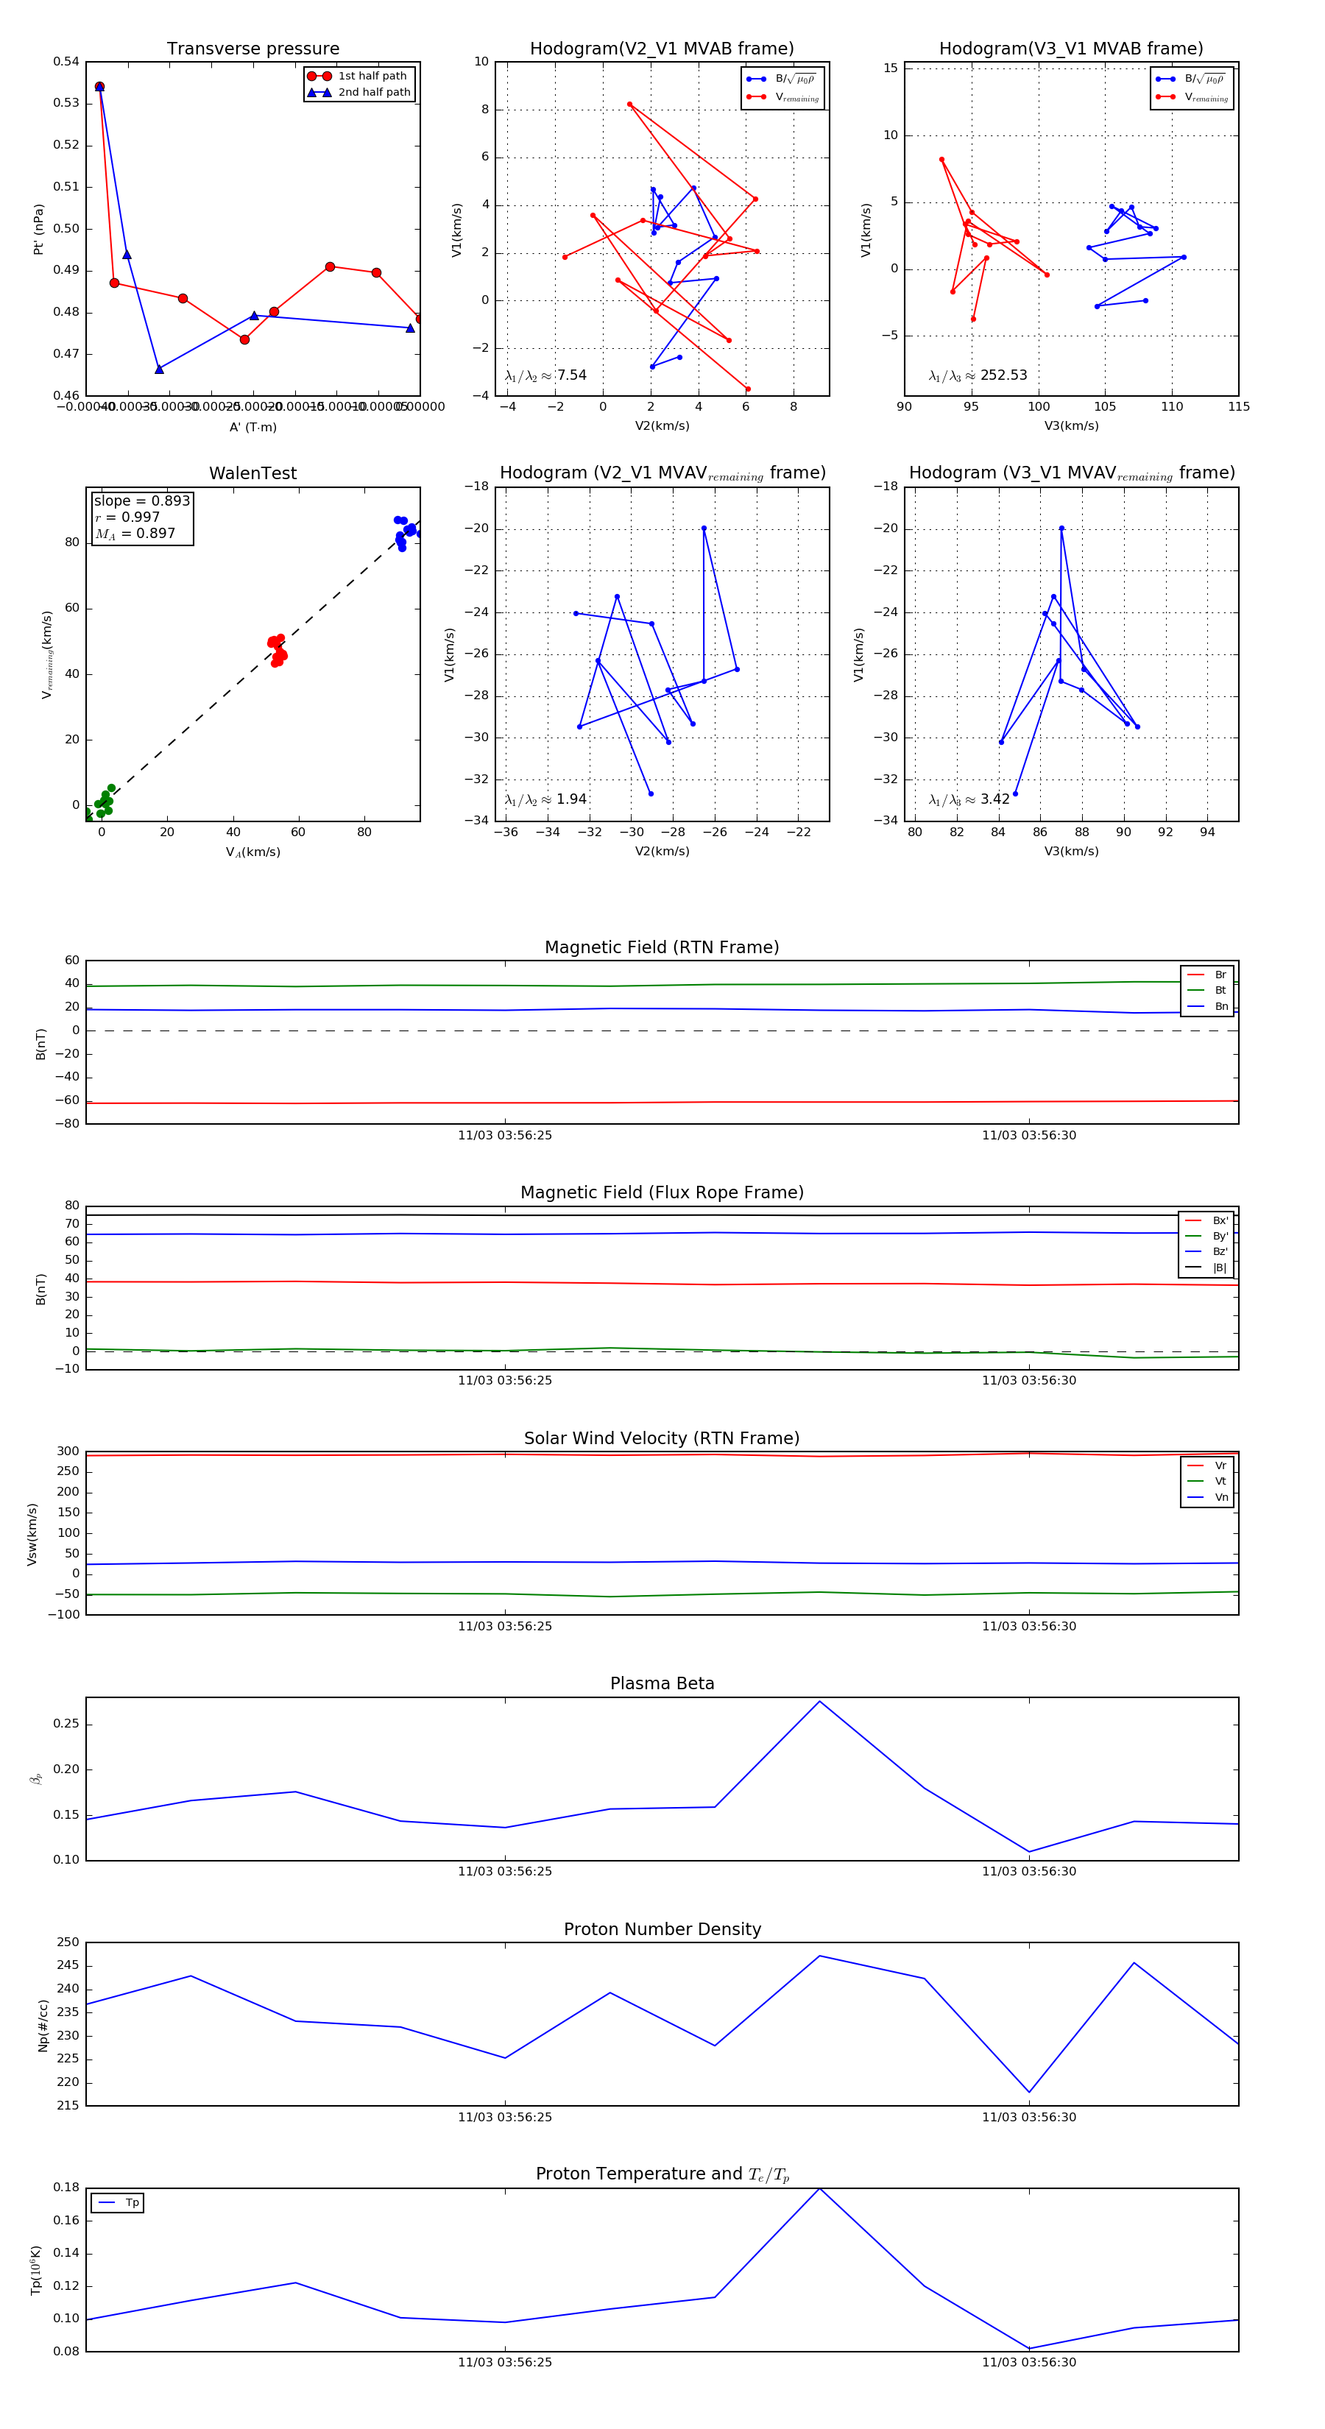
Task: Click the By' legend entry
Action: [x=1207, y=1236]
